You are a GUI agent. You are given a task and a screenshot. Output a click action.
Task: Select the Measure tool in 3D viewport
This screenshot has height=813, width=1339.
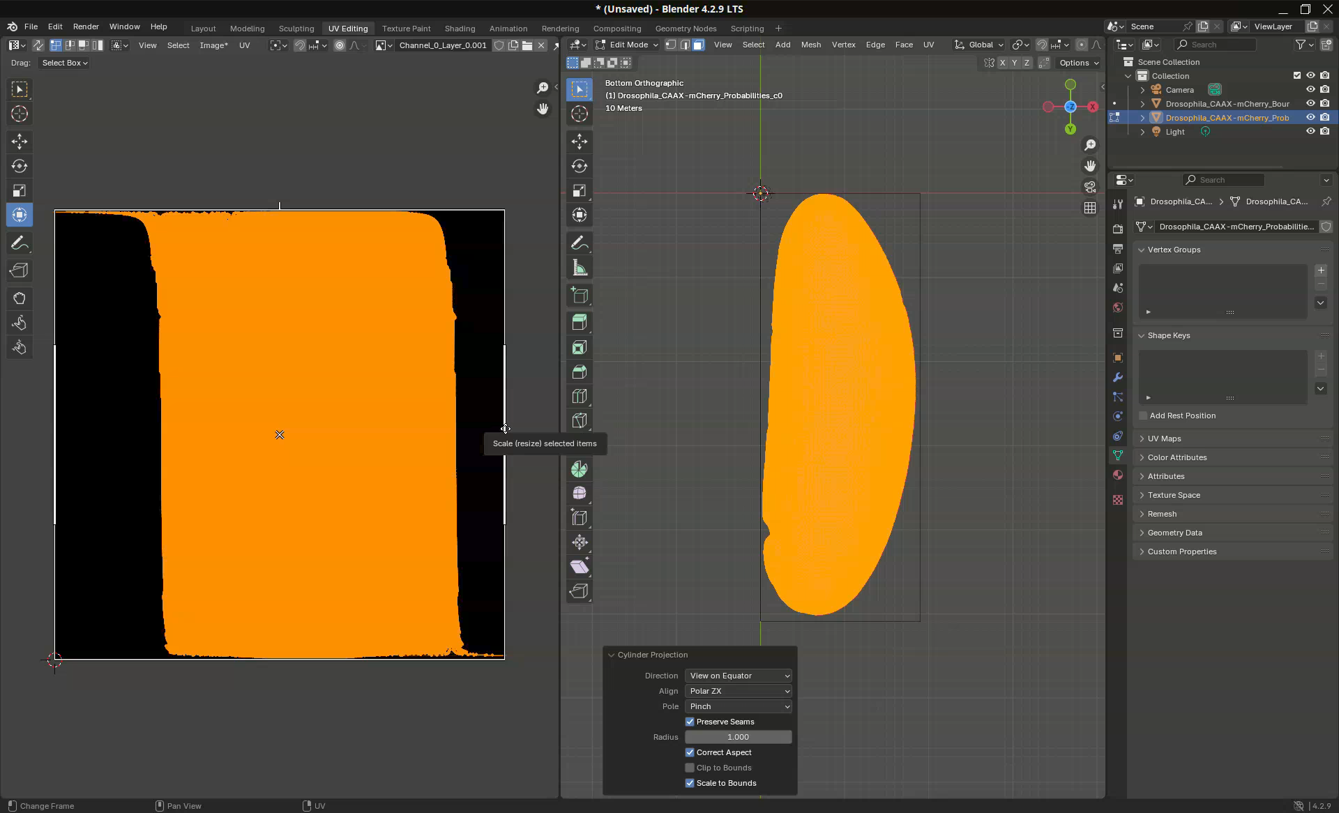(579, 268)
